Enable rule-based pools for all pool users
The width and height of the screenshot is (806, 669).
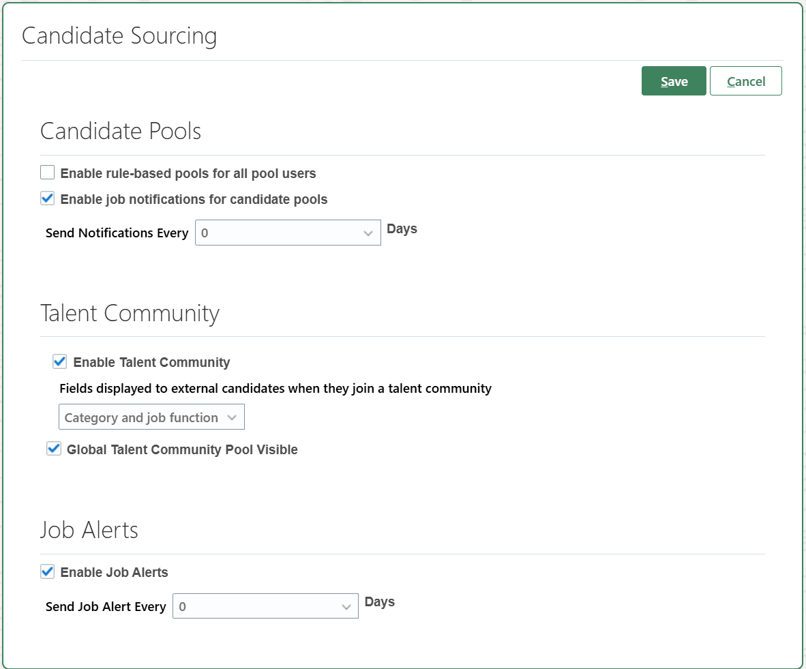tap(47, 173)
